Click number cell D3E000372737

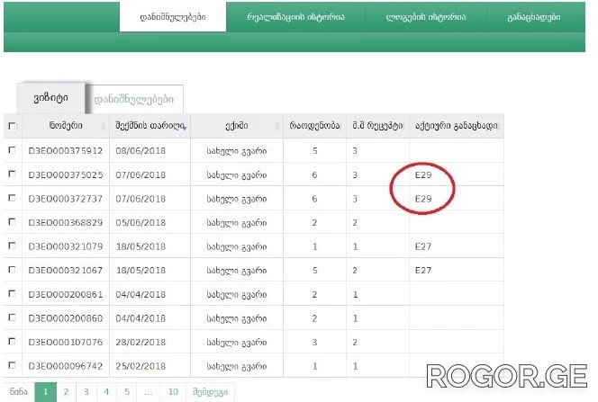[x=66, y=199]
